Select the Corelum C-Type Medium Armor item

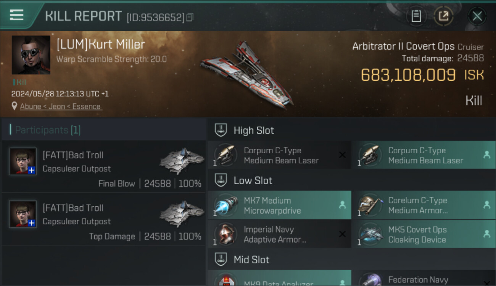[x=424, y=205]
